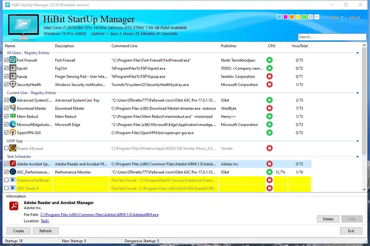370x246 pixels.
Task: Collapse the UWP App group
Action: [358, 141]
